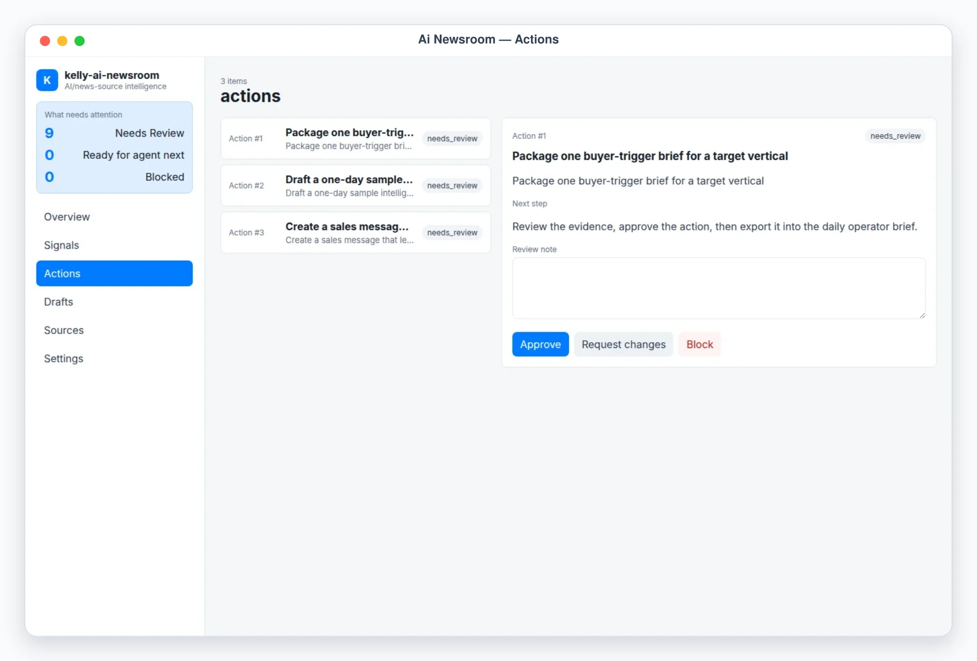Click the green maximize window button
The height and width of the screenshot is (661, 977).
point(80,41)
